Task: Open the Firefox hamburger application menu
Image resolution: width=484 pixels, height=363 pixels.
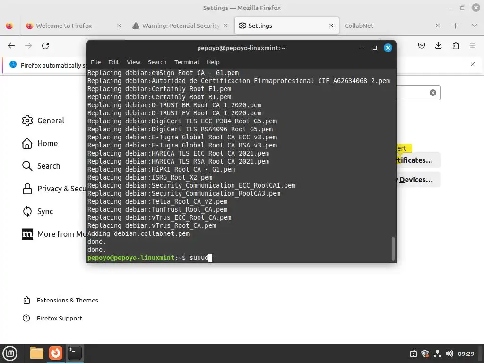Action: coord(473,46)
